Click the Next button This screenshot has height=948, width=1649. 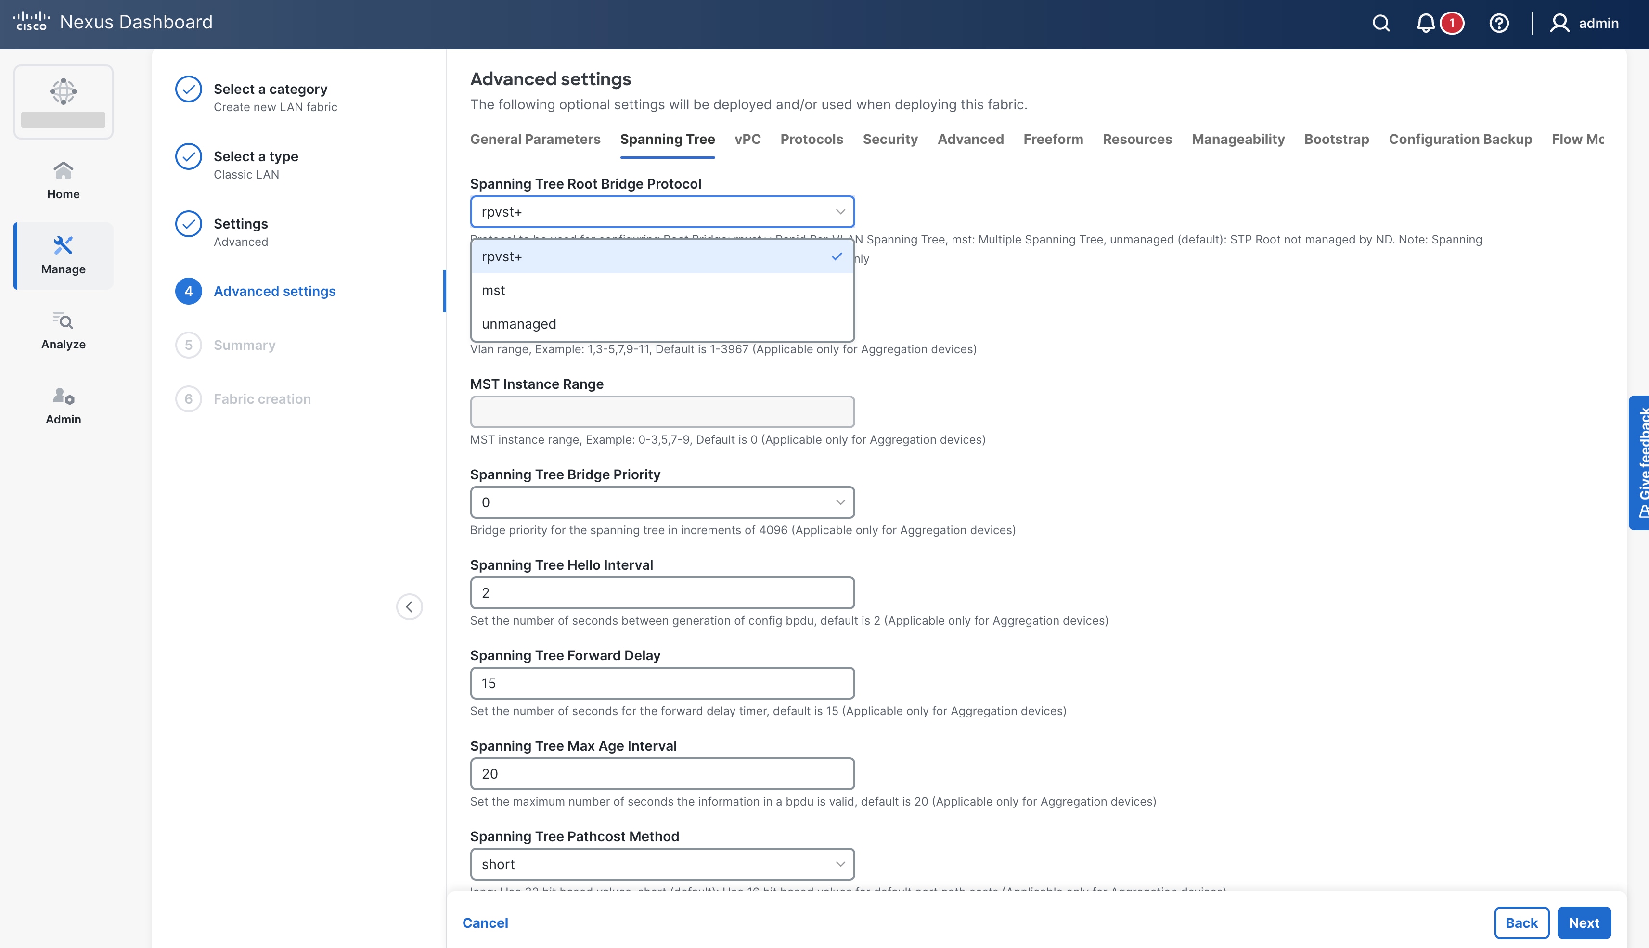(x=1584, y=922)
